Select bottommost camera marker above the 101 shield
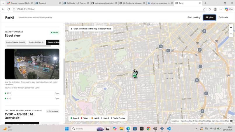This screenshot has height=132, width=235. [x=202, y=111]
